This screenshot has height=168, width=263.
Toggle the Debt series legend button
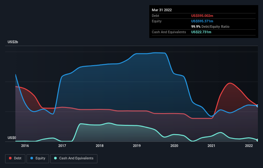point(15,158)
